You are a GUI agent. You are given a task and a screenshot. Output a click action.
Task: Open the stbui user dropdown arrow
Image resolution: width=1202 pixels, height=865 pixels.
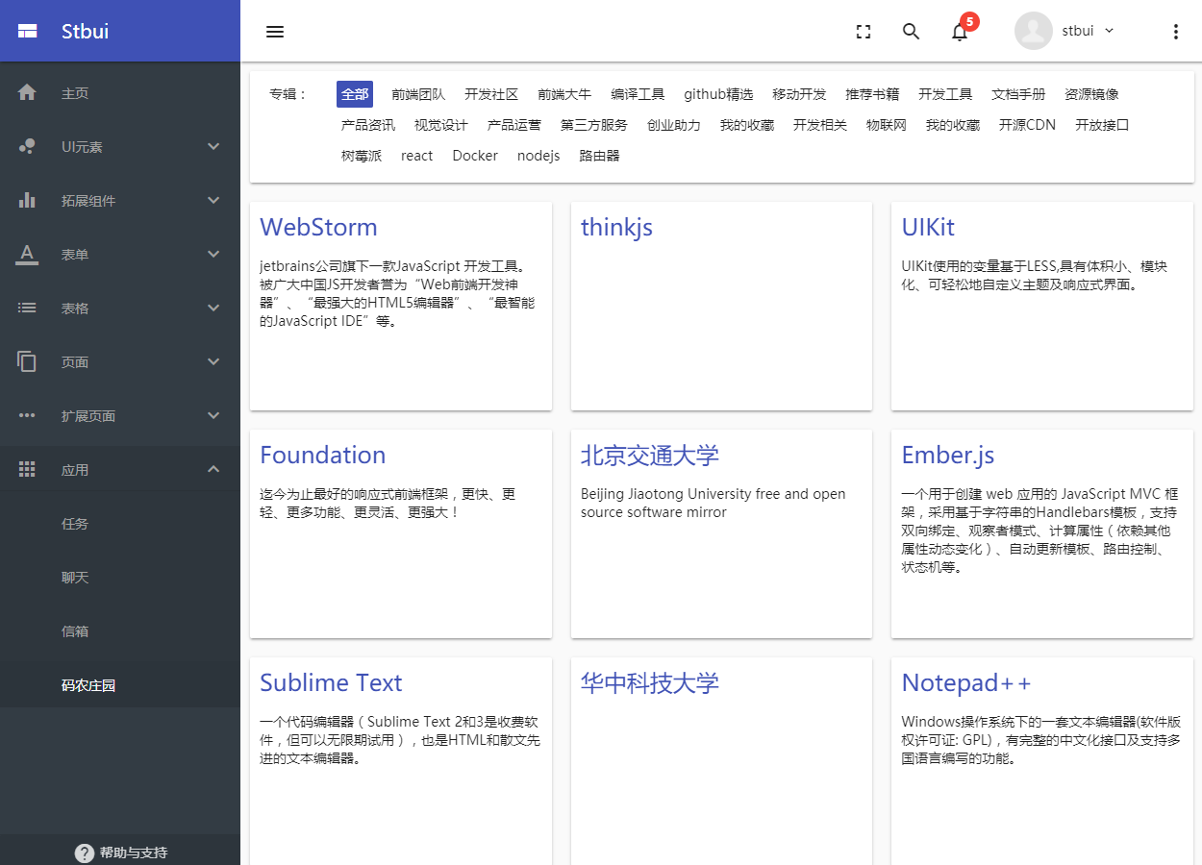pos(1109,31)
